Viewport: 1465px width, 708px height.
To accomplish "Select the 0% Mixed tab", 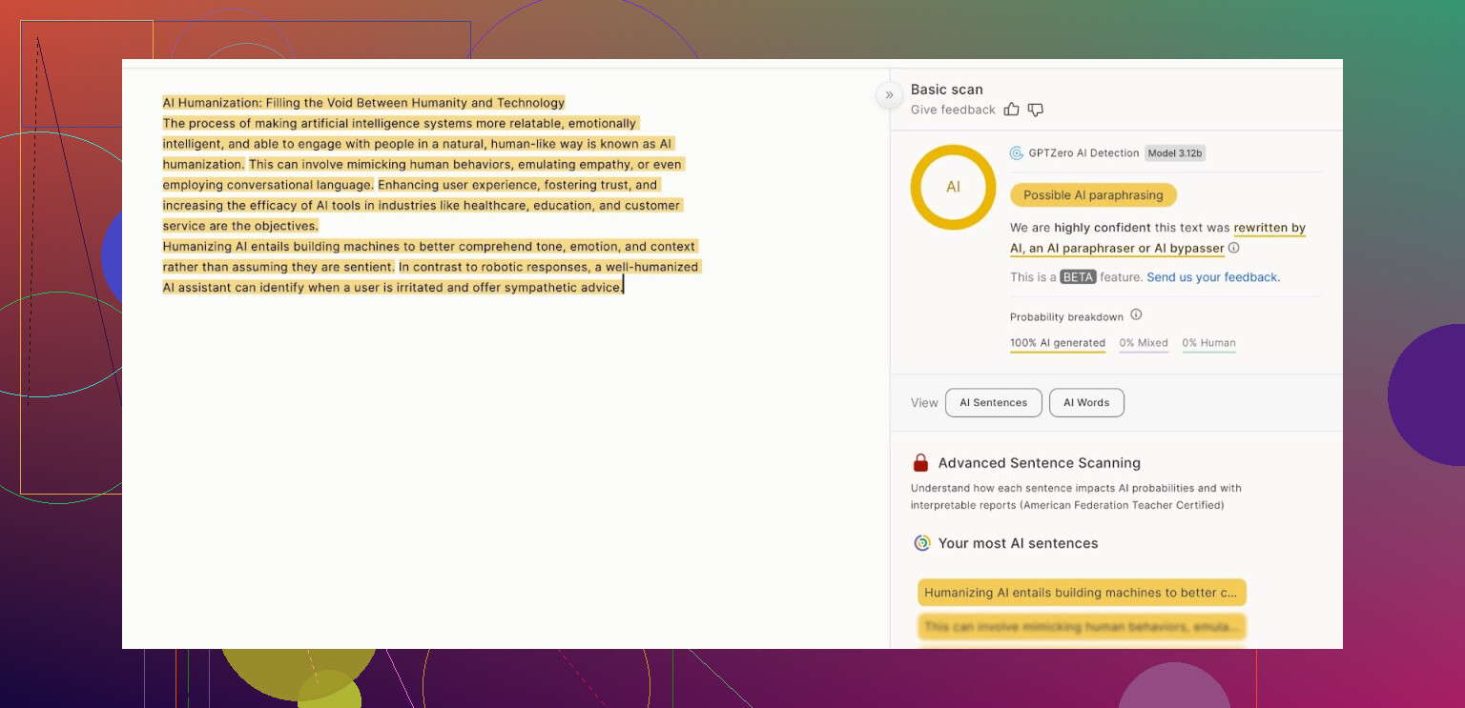I will (x=1144, y=343).
